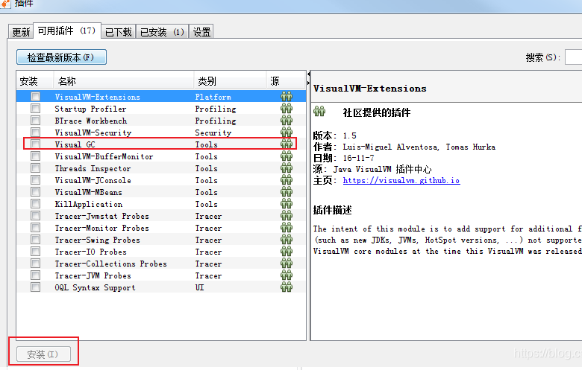Screen dimensions: 582x370
Task: Click community source icon for Tracer-IO Probes row
Action: click(x=287, y=252)
